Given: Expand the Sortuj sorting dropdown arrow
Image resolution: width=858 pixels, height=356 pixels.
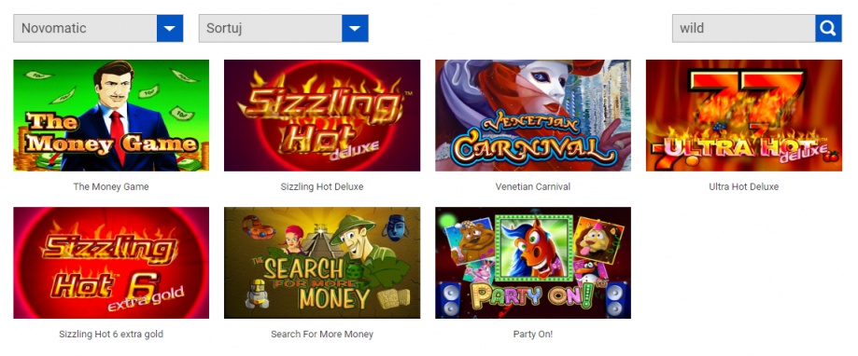Looking at the screenshot, I should [355, 28].
